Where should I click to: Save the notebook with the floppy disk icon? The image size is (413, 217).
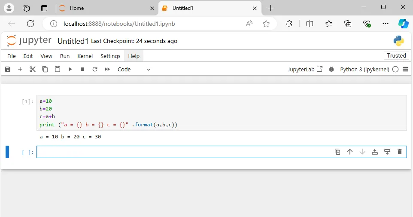tap(8, 69)
